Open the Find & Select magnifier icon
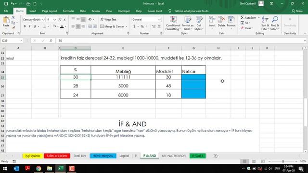Image resolution: width=308 pixels, height=173 pixels. coord(275,20)
